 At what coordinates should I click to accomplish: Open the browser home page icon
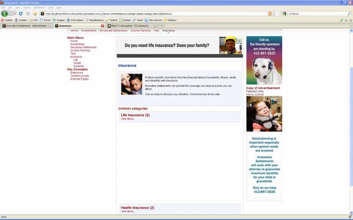[x=35, y=14]
